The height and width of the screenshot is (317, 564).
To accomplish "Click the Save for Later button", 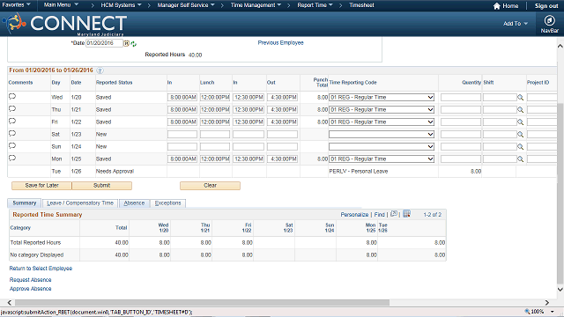I will tap(41, 186).
